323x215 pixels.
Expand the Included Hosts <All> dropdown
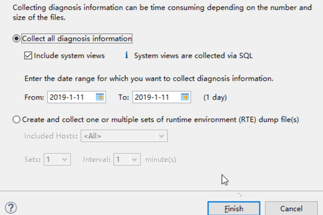click(x=124, y=136)
